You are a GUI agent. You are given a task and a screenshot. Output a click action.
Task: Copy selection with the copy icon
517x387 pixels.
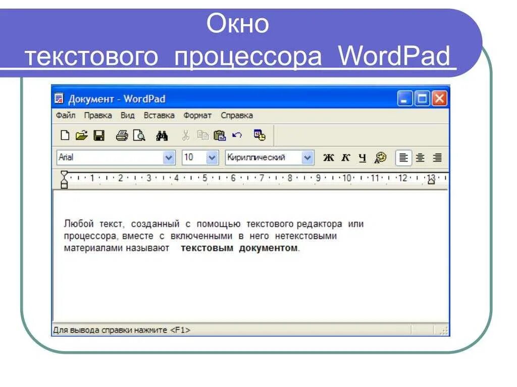pos(203,135)
